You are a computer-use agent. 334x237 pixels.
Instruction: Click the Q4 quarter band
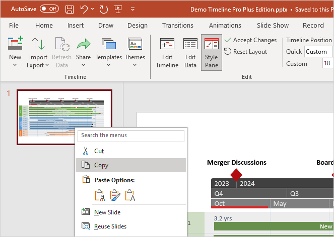(x=249, y=193)
